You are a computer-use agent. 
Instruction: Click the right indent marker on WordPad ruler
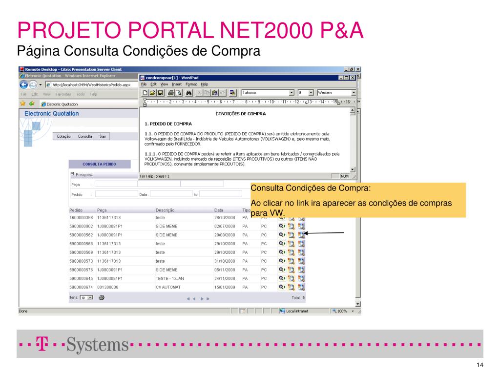pos(339,103)
